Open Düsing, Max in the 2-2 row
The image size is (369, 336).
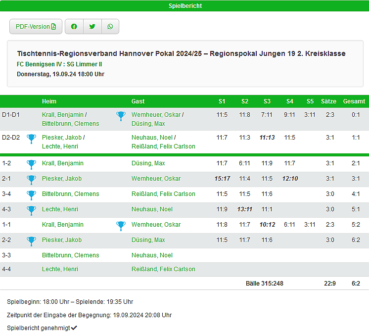148,240
